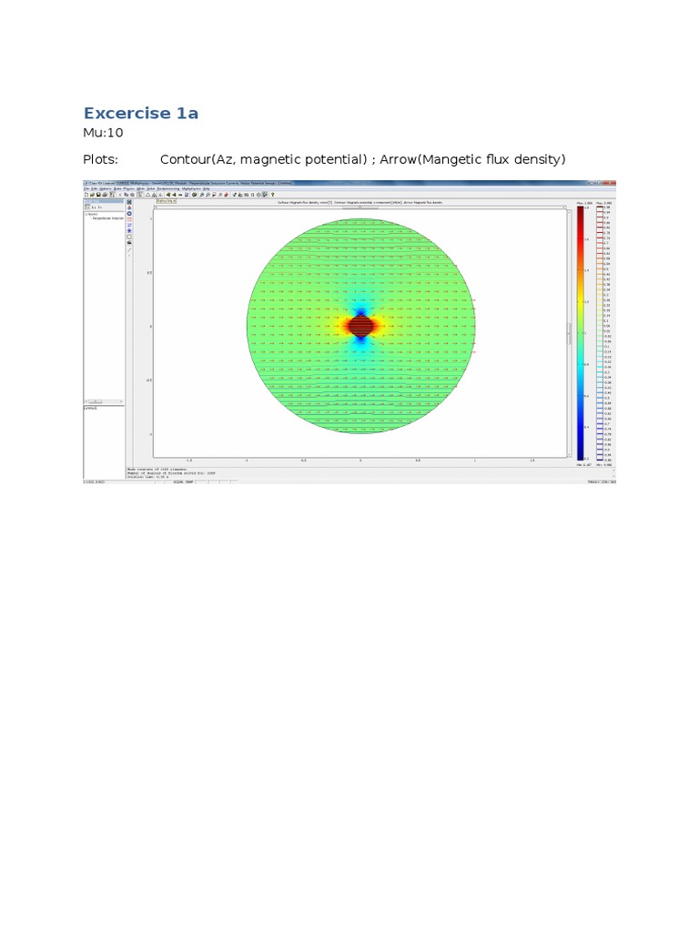This screenshot has height=932, width=699.
Task: Click the dark red inclusion in plot center
Action: 360,327
